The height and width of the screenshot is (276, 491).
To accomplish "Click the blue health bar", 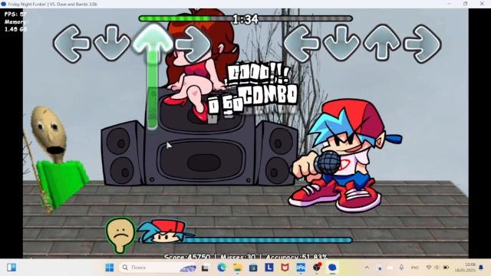I will point(268,240).
